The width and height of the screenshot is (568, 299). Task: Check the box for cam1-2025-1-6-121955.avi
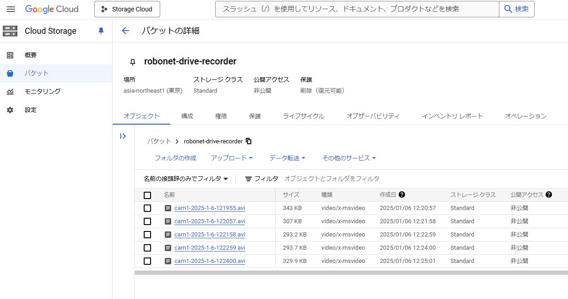[147, 208]
